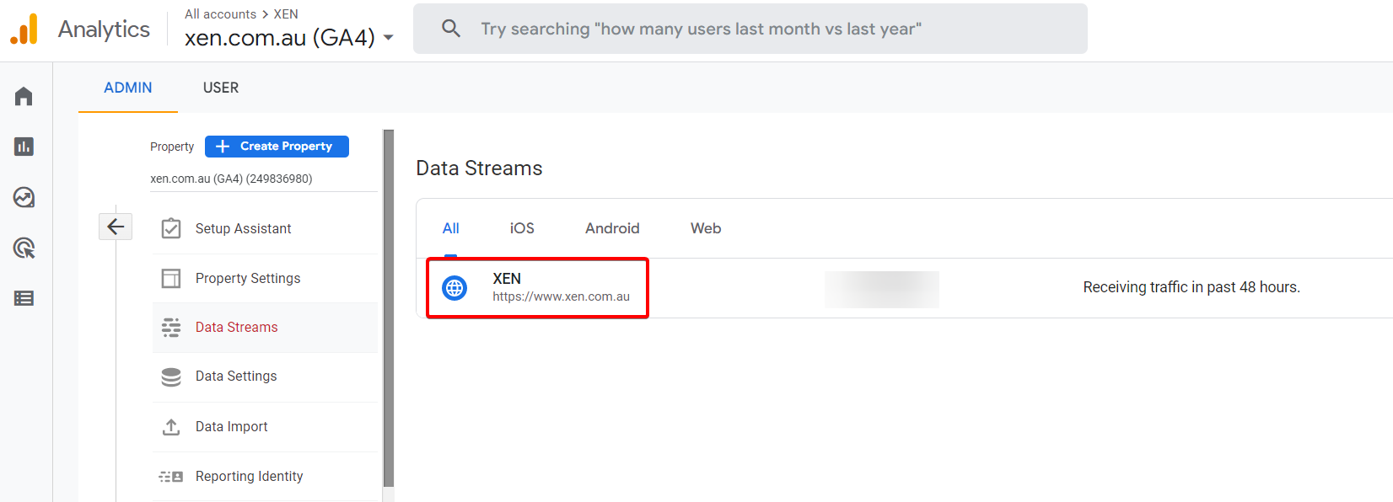The width and height of the screenshot is (1393, 502).
Task: Click the Create Property button
Action: pos(277,147)
